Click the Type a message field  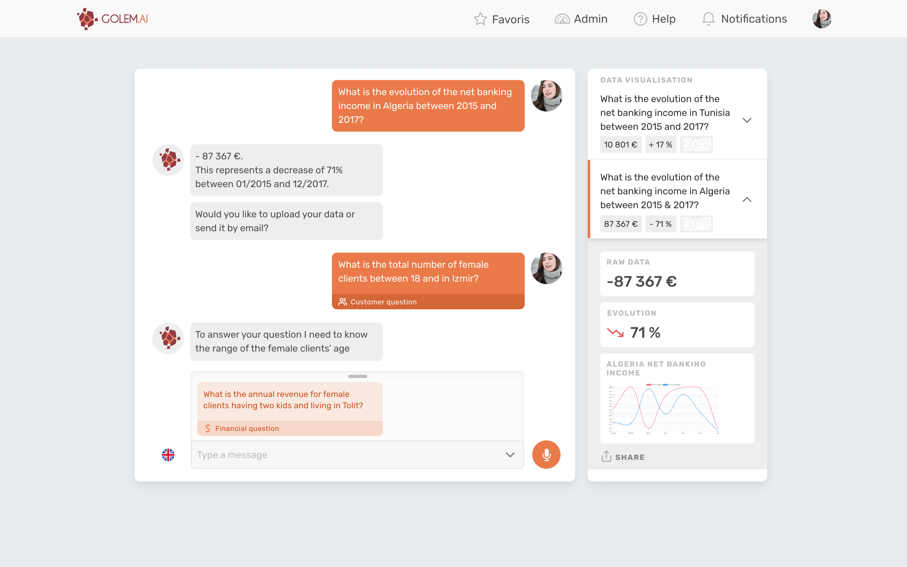pyautogui.click(x=345, y=455)
